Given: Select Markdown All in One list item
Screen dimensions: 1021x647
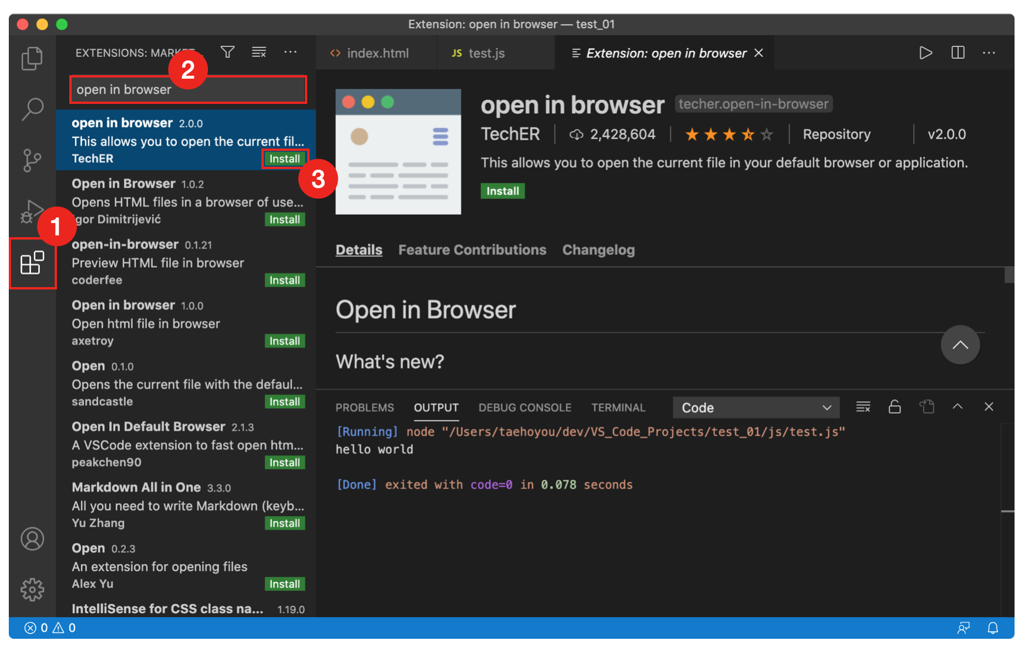Looking at the screenshot, I should tap(186, 505).
